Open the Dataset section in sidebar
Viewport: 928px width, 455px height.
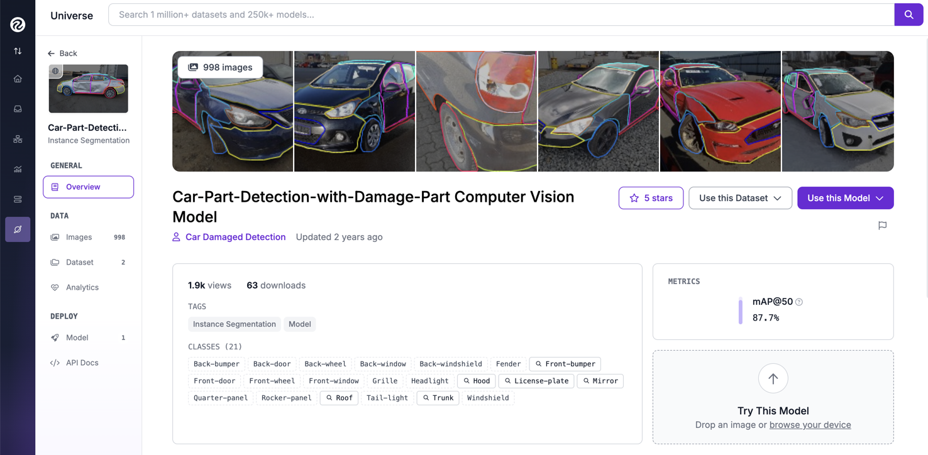click(x=88, y=262)
